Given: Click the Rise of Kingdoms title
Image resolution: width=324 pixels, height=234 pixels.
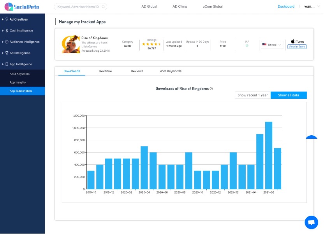Looking at the screenshot, I should [x=94, y=38].
